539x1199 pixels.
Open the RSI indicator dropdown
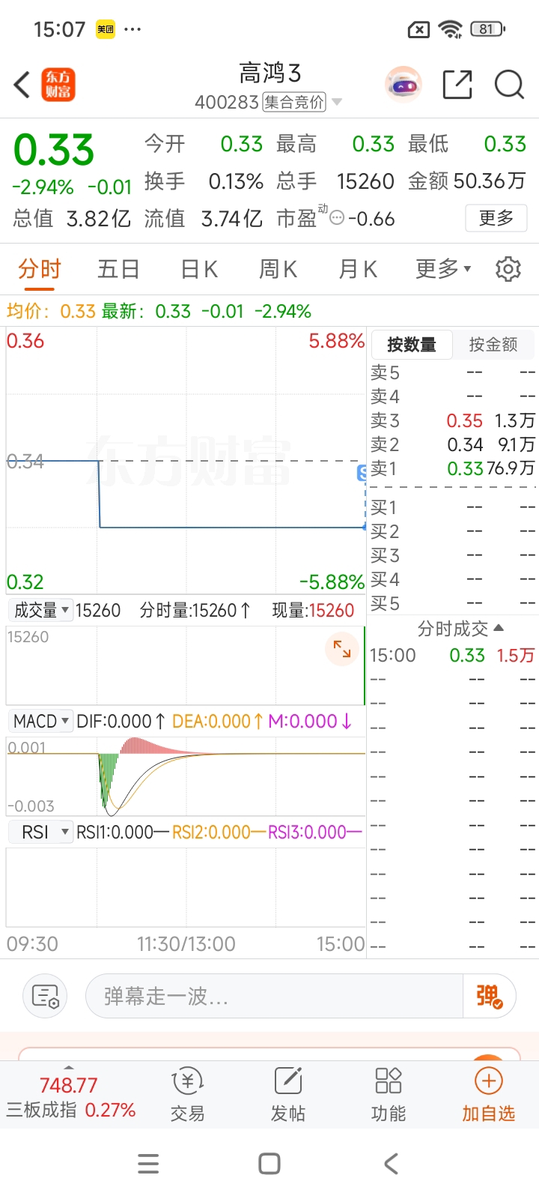coord(41,832)
